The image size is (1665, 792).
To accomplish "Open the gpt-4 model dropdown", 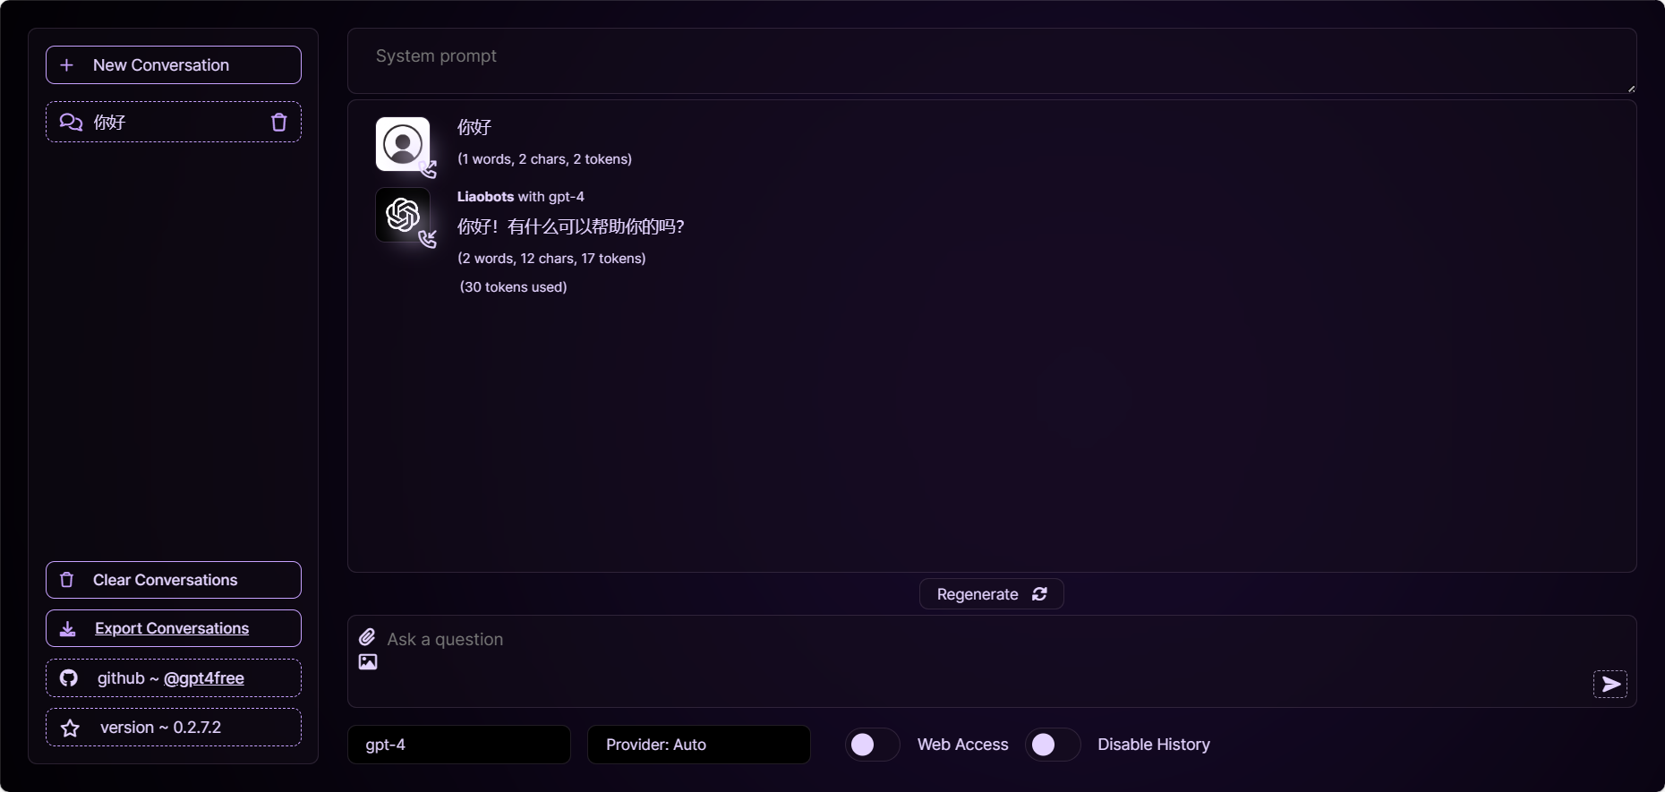I will click(459, 745).
